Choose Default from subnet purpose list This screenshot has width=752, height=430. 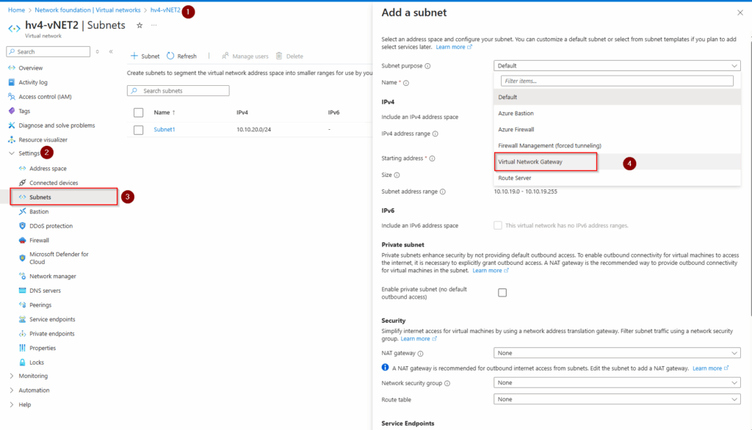[617, 98]
